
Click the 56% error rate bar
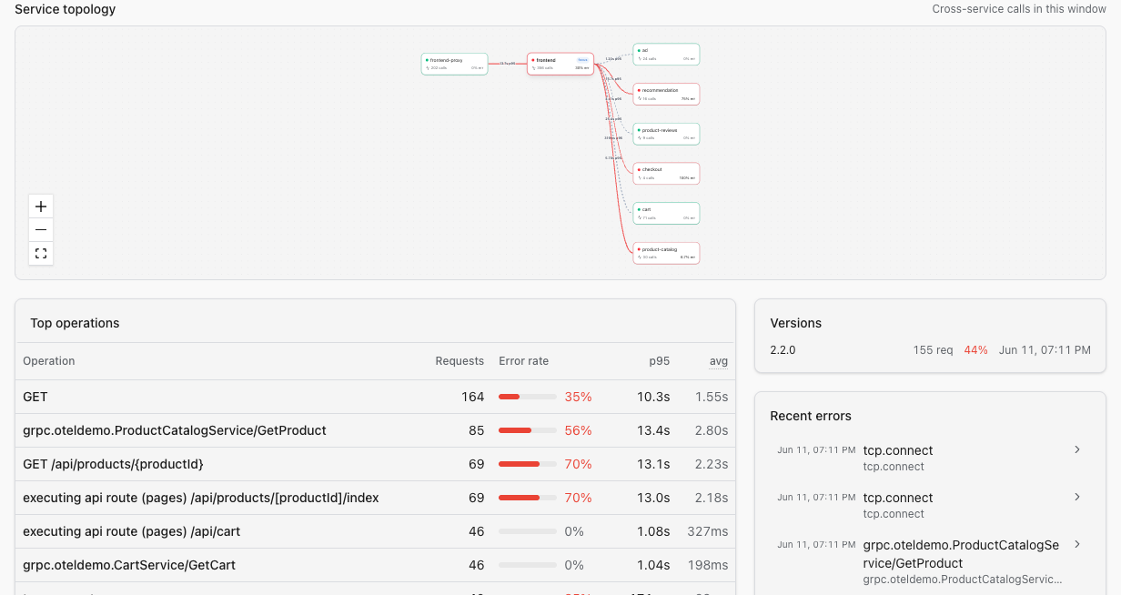528,430
